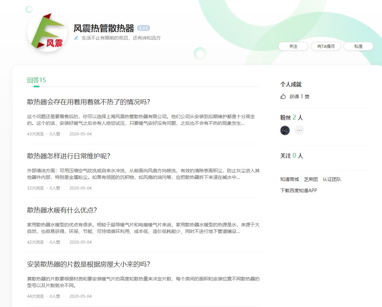
Task: Open the question 散热器会存在用着用着就不热了的情况吗?
Action: (88, 102)
